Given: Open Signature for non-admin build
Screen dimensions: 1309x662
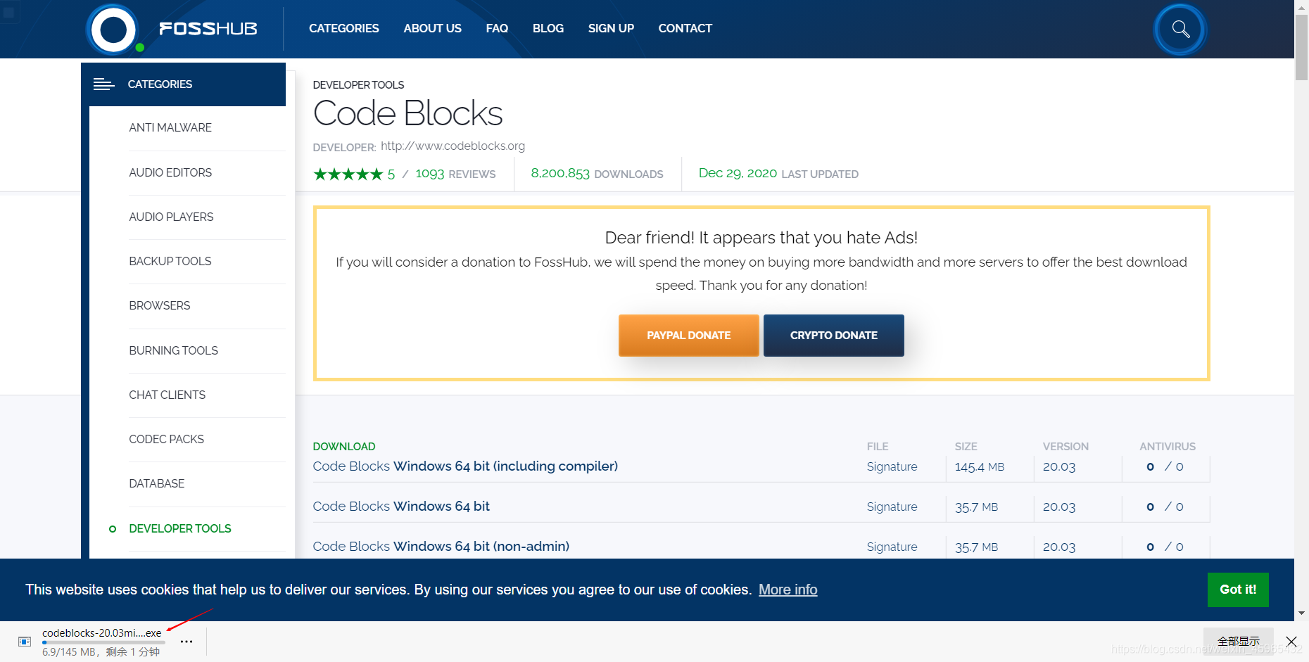Looking at the screenshot, I should pos(892,547).
